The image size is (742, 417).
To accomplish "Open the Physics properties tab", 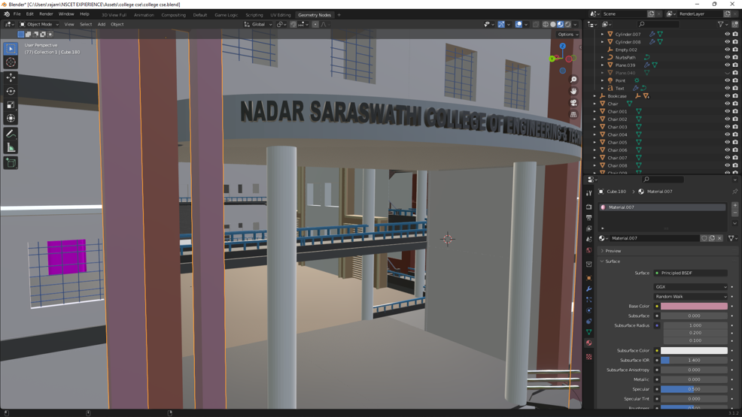I will coord(589,311).
